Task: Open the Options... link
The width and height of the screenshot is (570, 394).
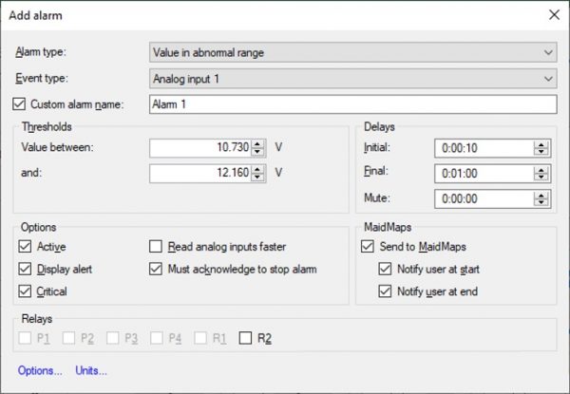Action: (x=40, y=370)
